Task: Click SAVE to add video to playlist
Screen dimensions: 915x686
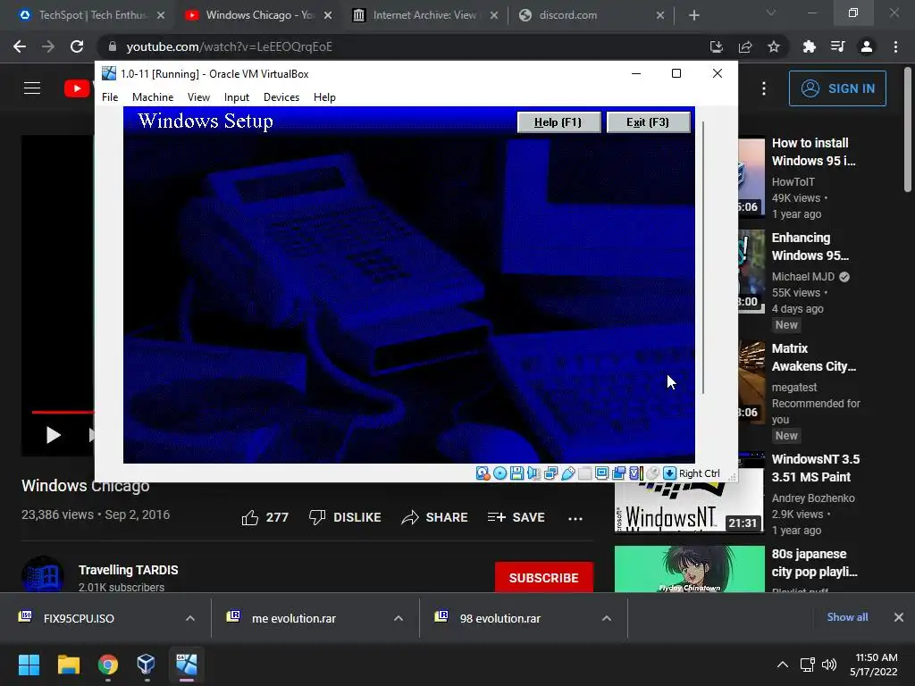Action: [x=516, y=517]
